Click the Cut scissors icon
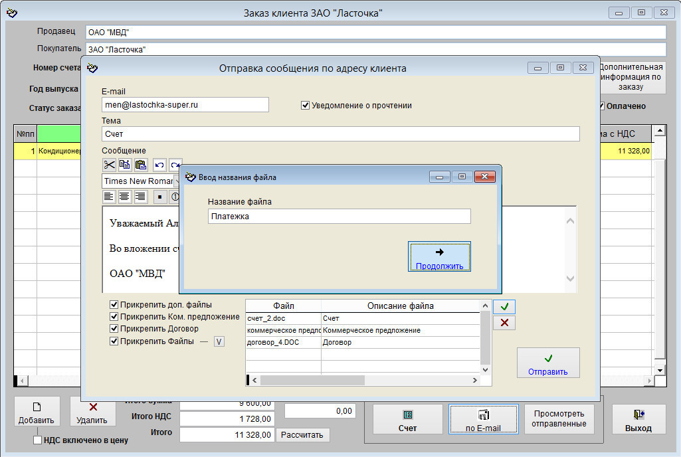This screenshot has height=457, width=681. [x=109, y=165]
